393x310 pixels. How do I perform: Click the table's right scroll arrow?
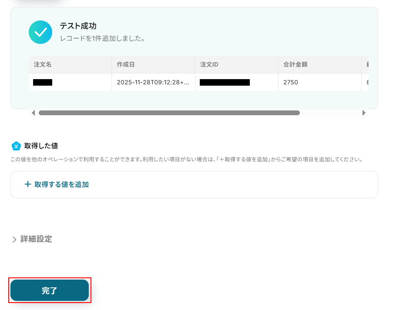[364, 113]
